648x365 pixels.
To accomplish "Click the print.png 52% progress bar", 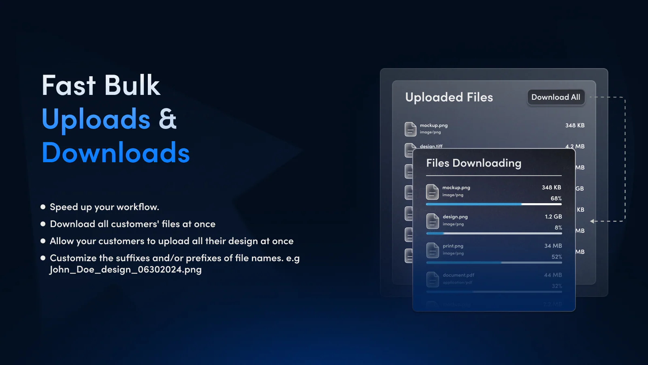I will coord(494,263).
